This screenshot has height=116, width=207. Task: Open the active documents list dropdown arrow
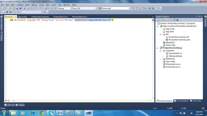tap(153, 17)
